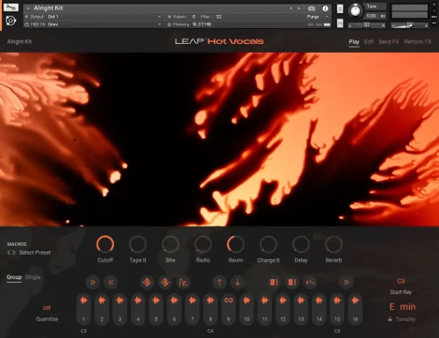Open the Play tab
The width and height of the screenshot is (439, 338).
coord(354,42)
